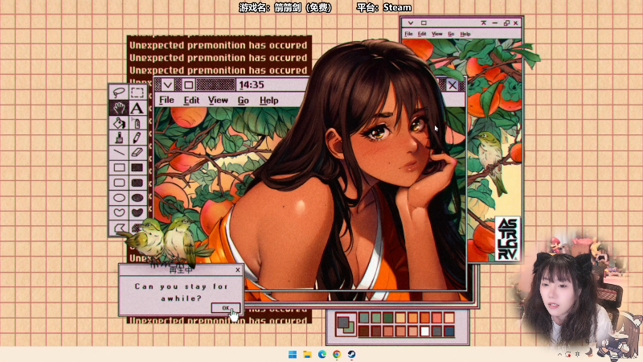Minimize the back persimmon window

point(495,23)
